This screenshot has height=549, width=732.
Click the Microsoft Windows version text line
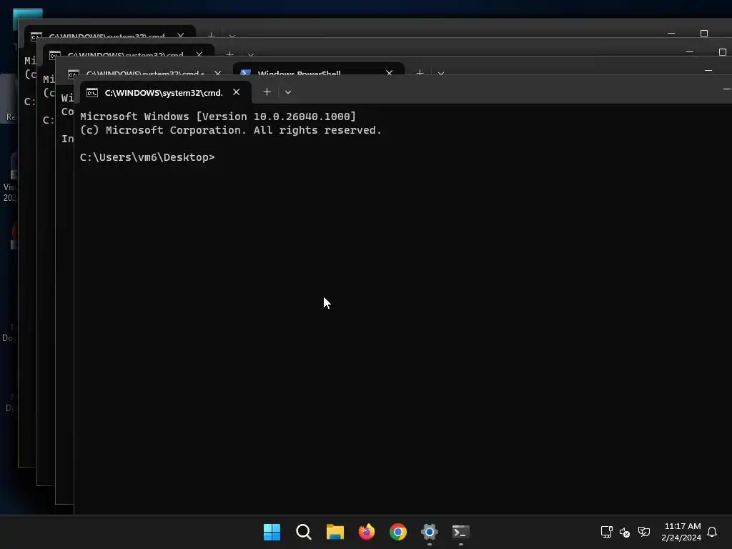[x=218, y=117]
